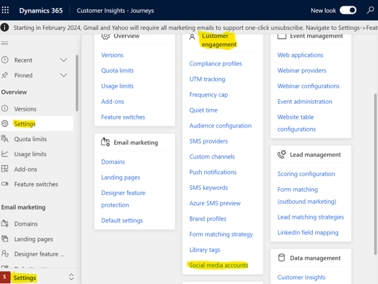This screenshot has width=378, height=284.
Task: Open Scoring configuration link
Action: (306, 174)
